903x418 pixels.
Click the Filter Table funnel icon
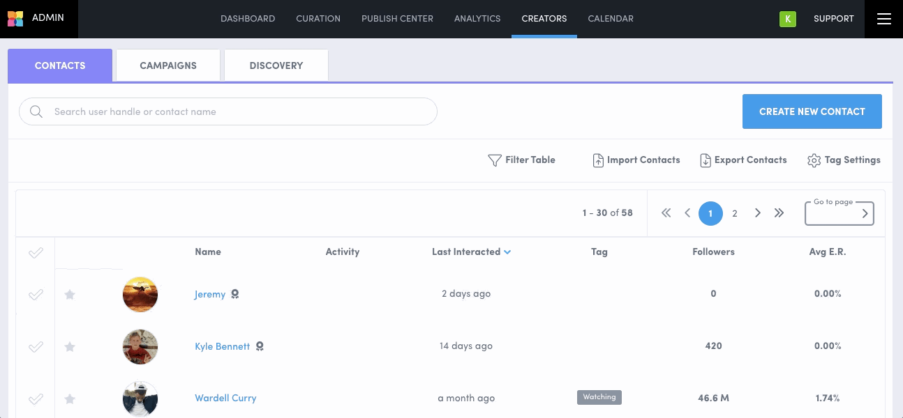(494, 160)
